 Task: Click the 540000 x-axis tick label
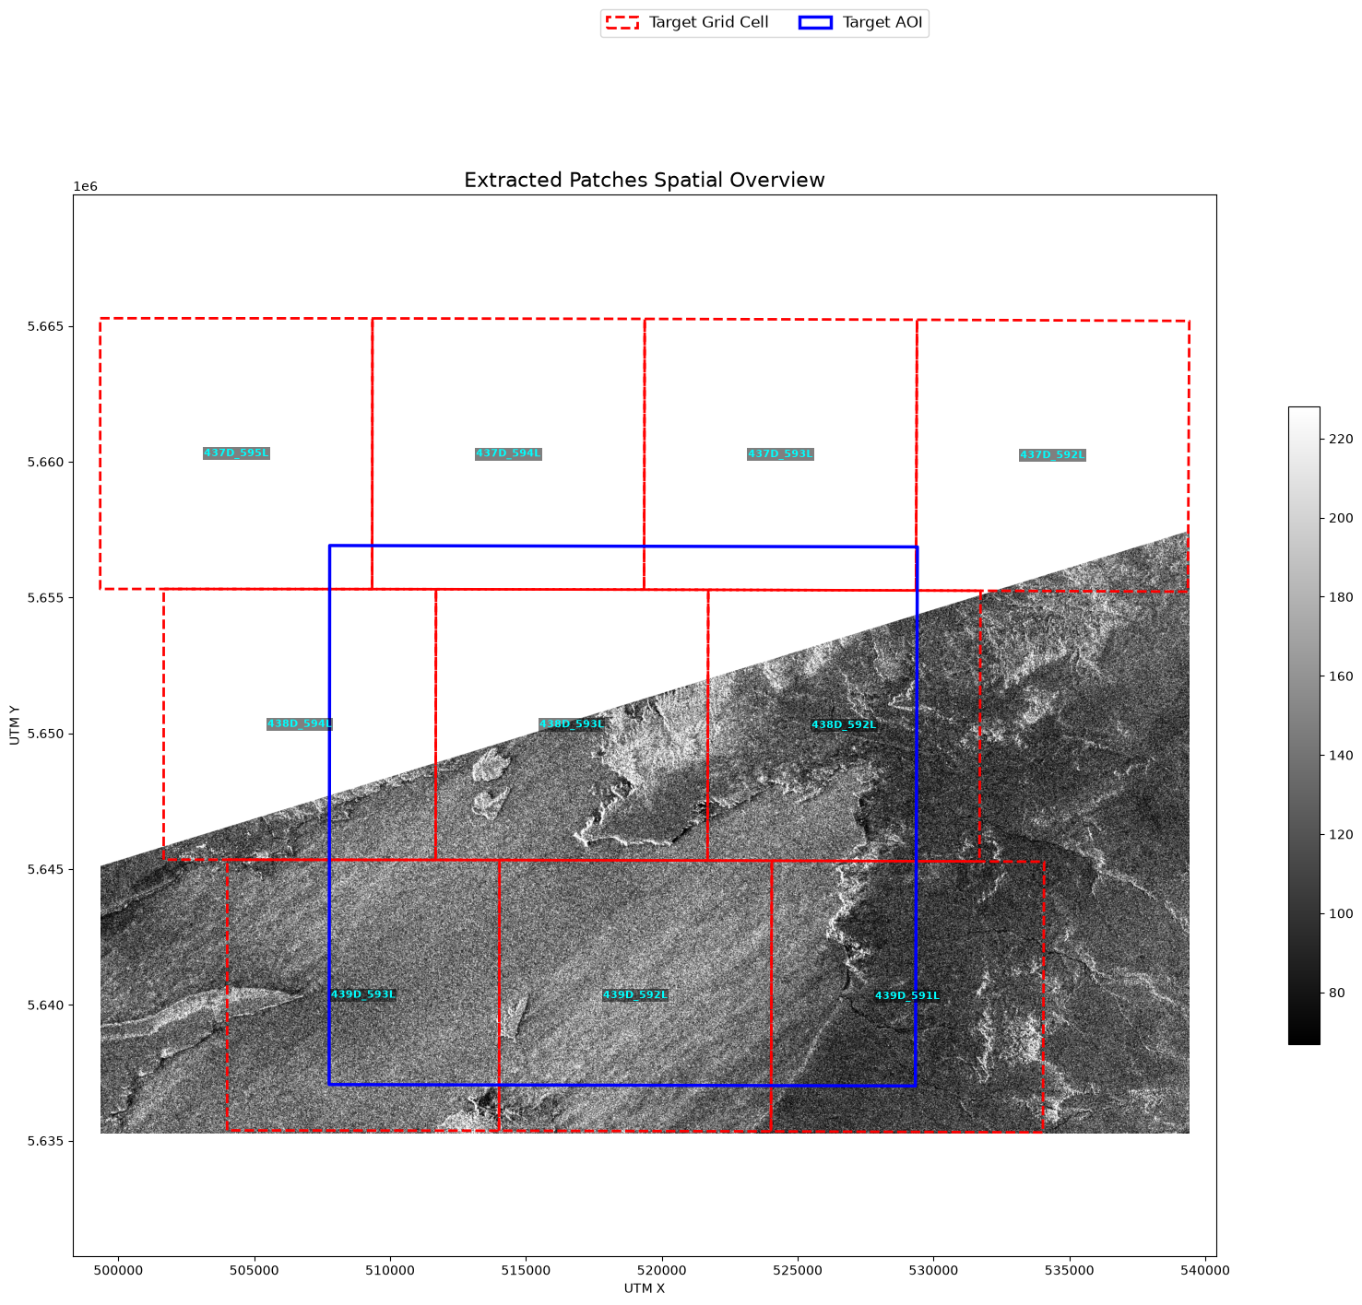point(1205,1270)
